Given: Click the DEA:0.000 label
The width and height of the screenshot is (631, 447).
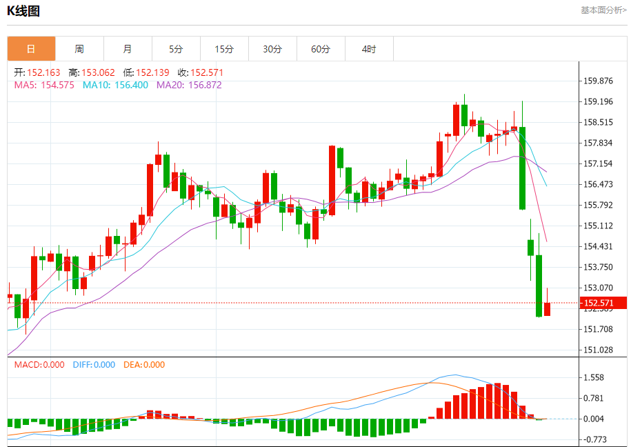Looking at the screenshot, I should [144, 365].
